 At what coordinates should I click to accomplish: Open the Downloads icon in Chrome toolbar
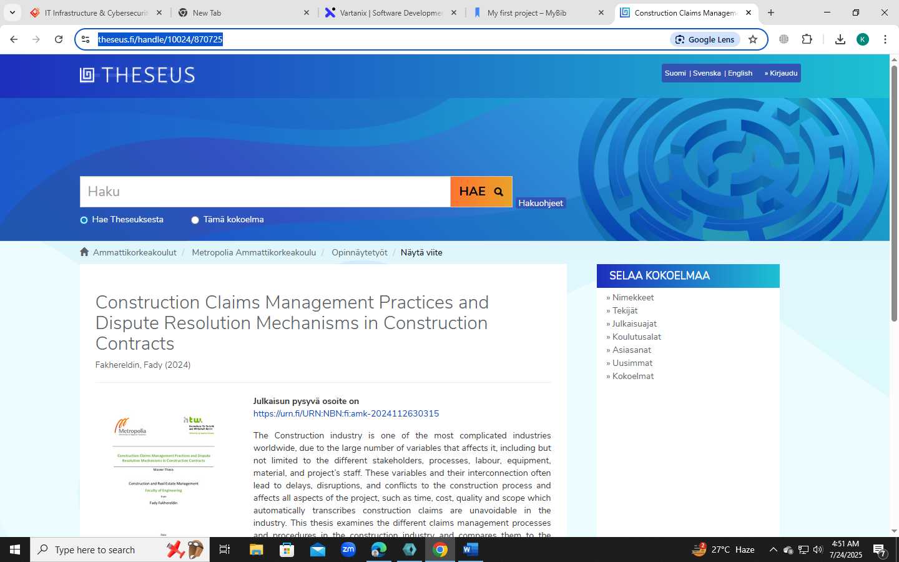tap(840, 39)
